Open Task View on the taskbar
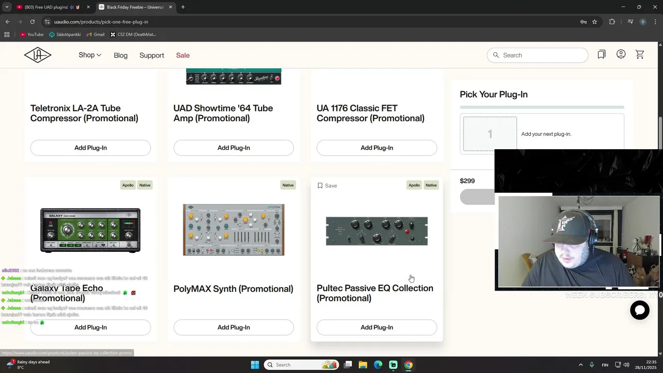The width and height of the screenshot is (663, 373). click(x=348, y=365)
